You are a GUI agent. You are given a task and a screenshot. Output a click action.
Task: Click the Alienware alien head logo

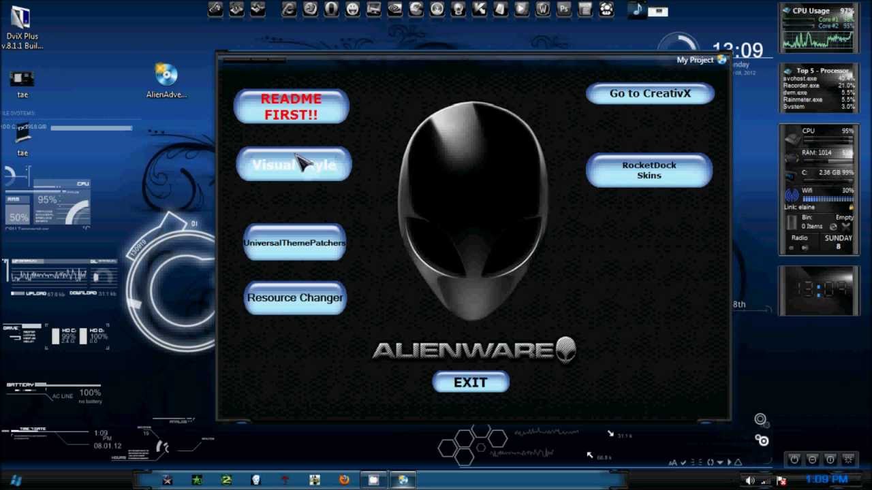pyautogui.click(x=473, y=211)
